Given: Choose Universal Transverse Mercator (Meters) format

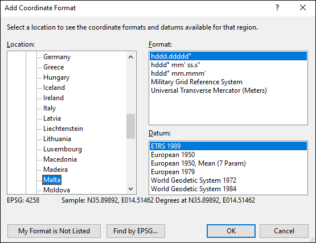Looking at the screenshot, I should (228, 90).
